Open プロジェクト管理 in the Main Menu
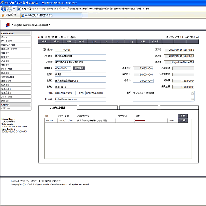The image size is (206, 206). pyautogui.click(x=16, y=45)
